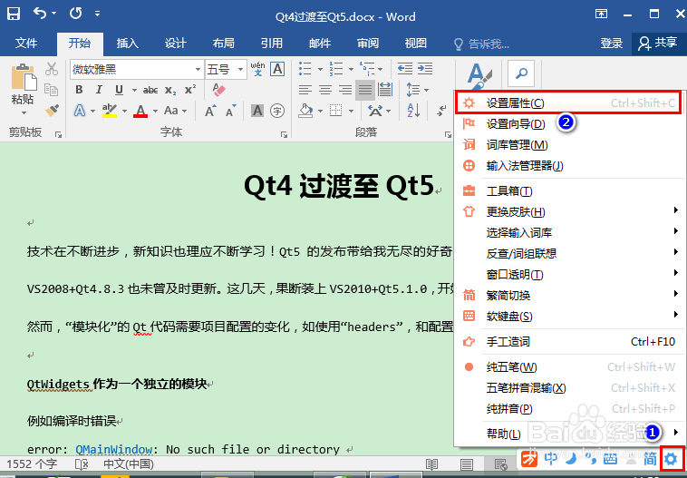Click the numbered list icon
The height and width of the screenshot is (478, 687).
tap(336, 69)
